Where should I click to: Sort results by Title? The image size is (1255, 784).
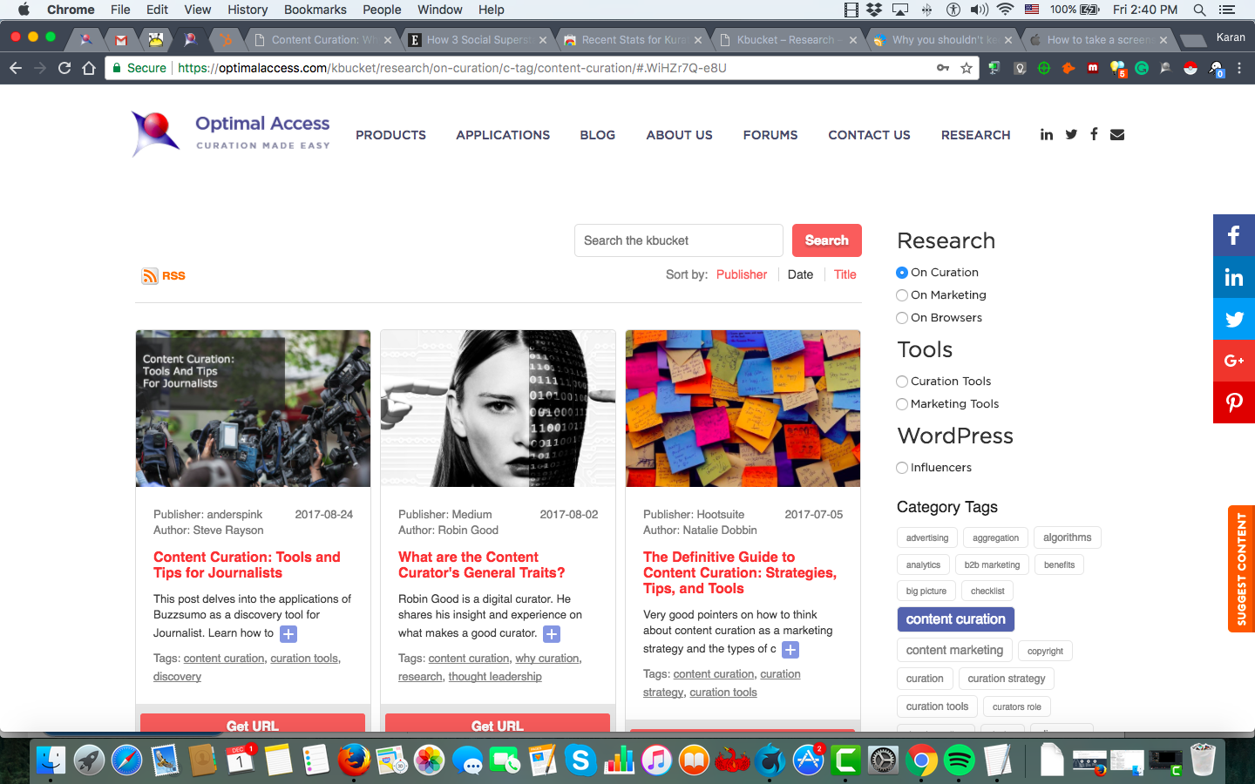(845, 274)
